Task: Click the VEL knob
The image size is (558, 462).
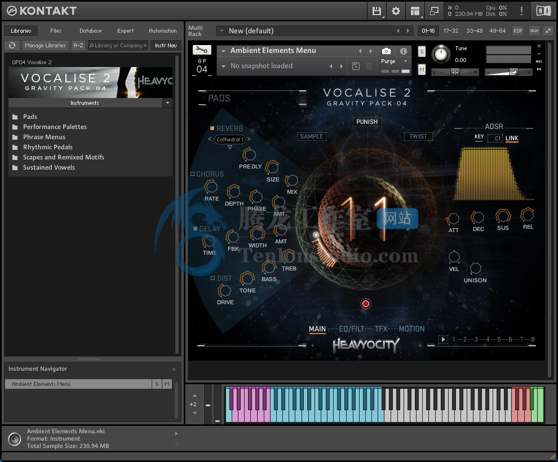Action: (x=454, y=256)
